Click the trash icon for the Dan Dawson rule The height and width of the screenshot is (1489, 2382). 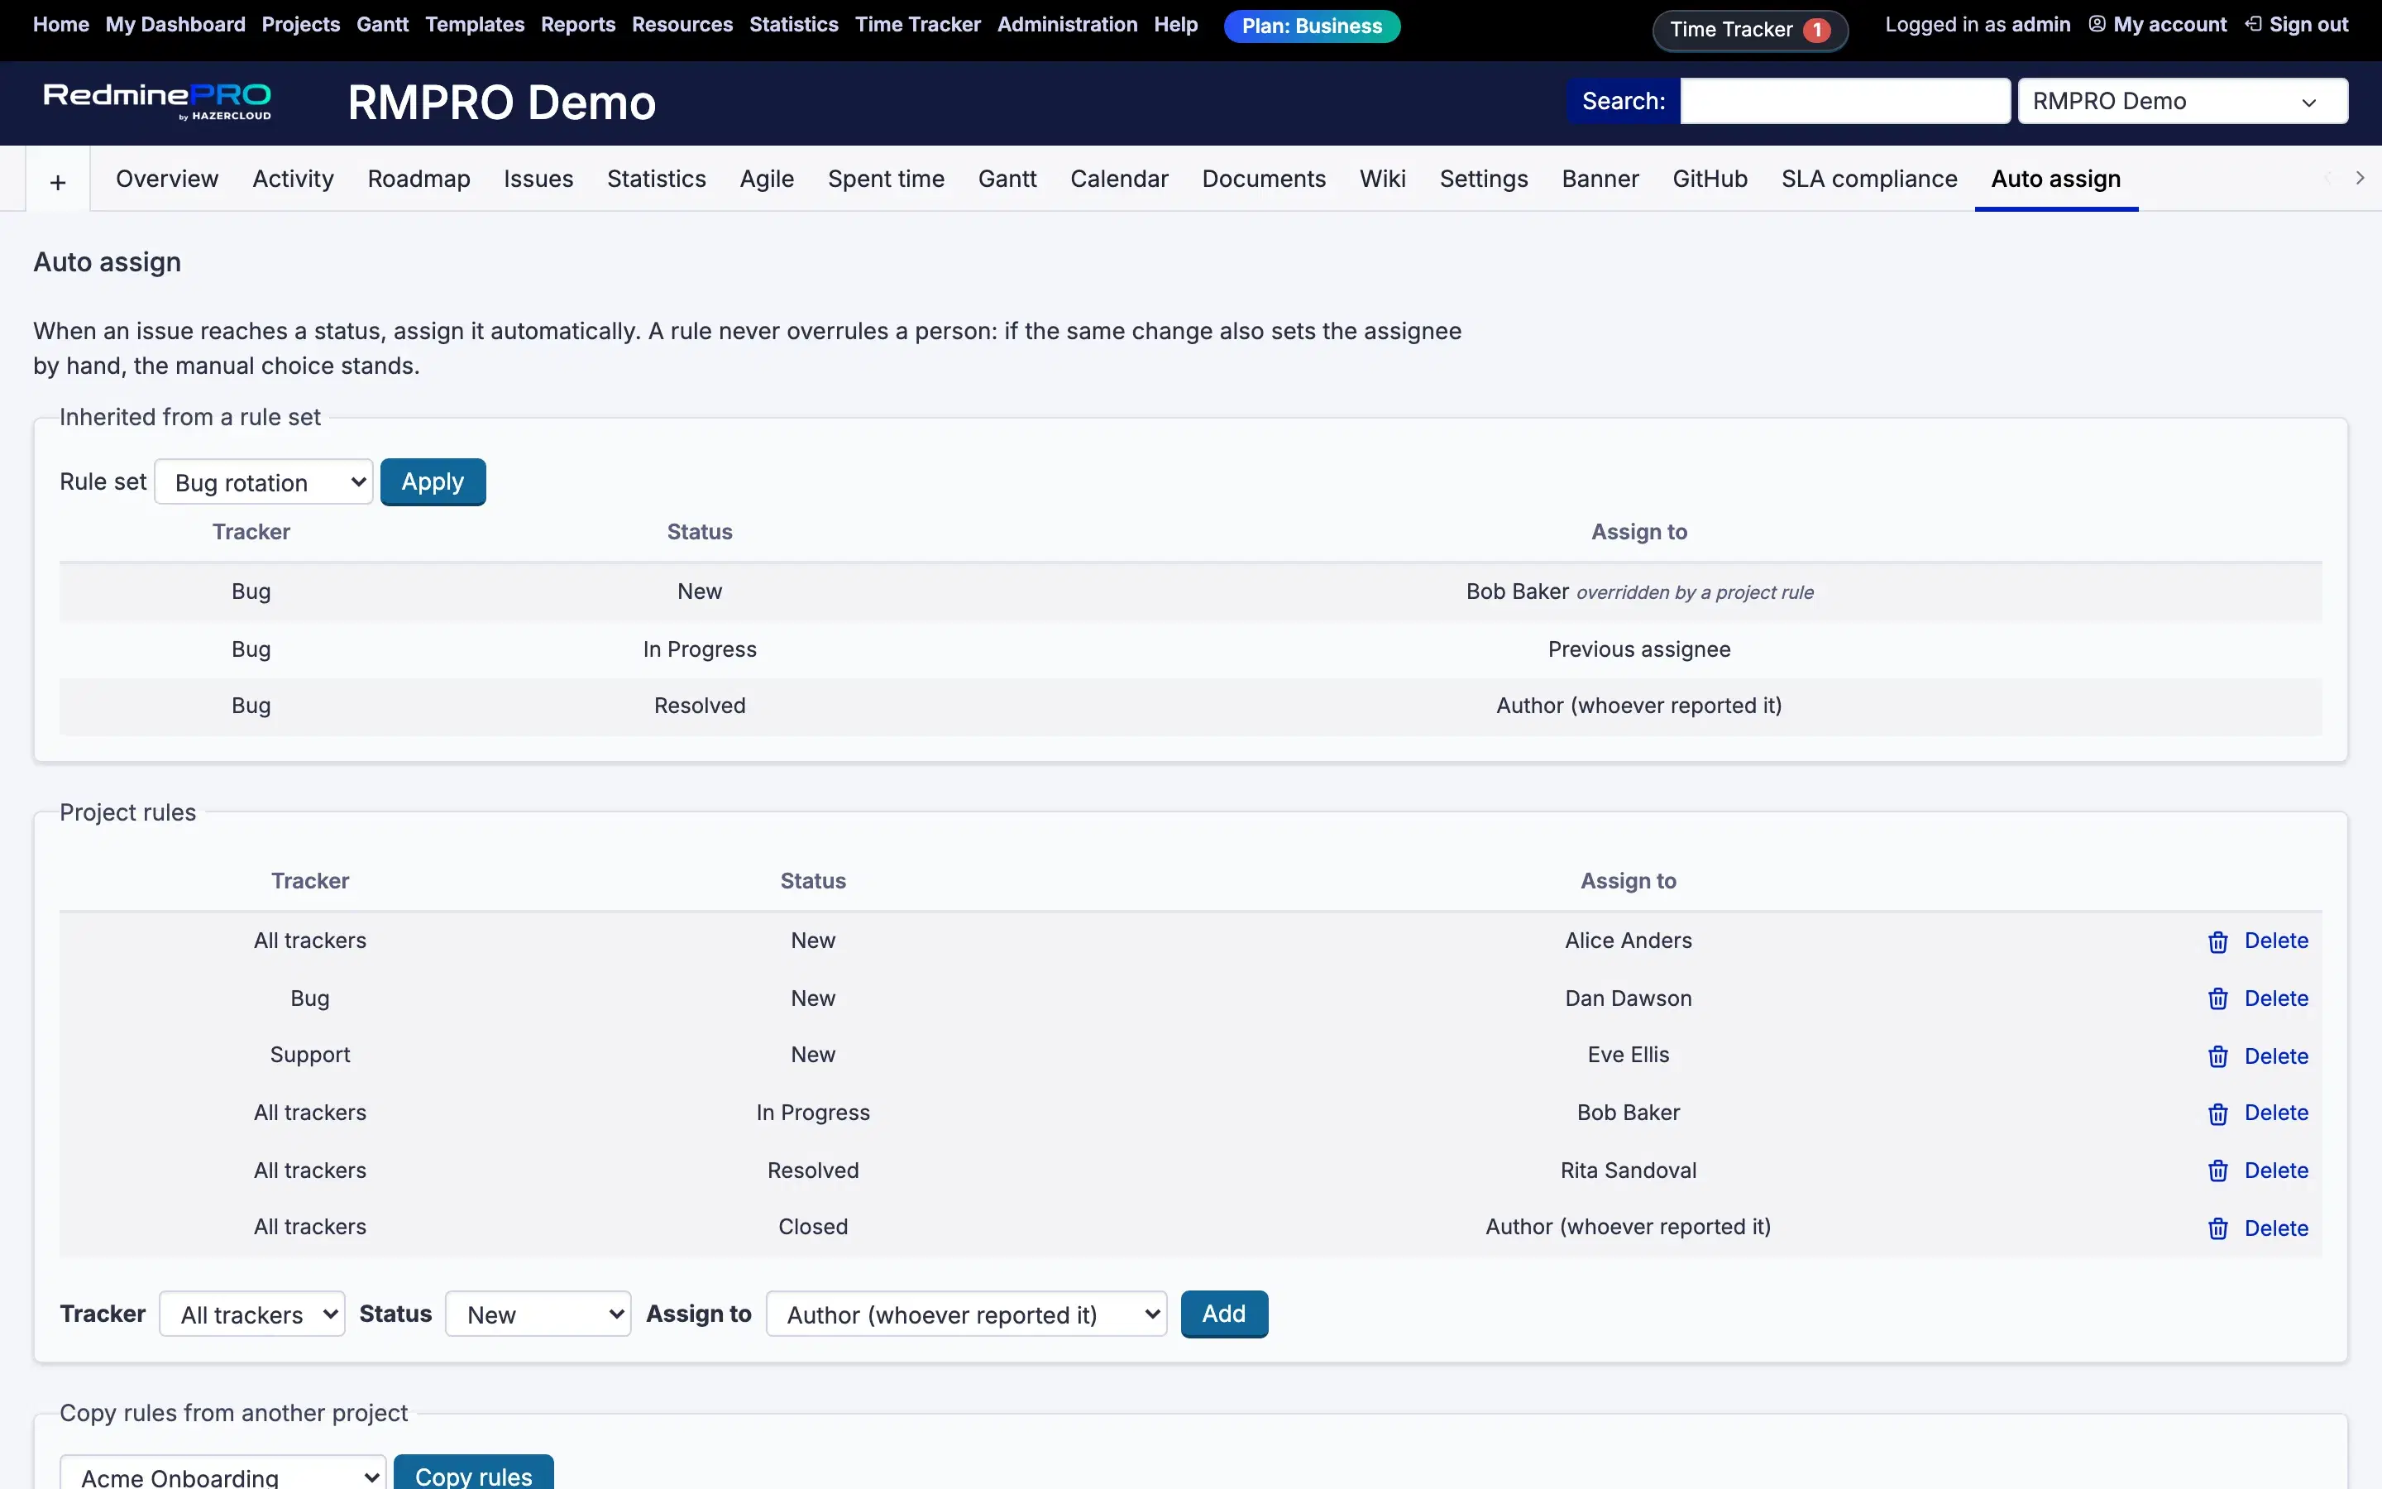coord(2217,998)
